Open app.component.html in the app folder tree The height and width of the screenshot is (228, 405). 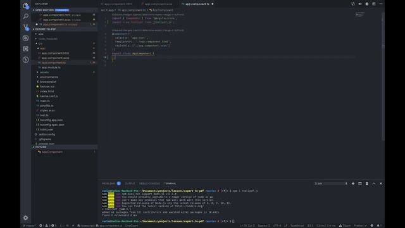click(x=55, y=53)
